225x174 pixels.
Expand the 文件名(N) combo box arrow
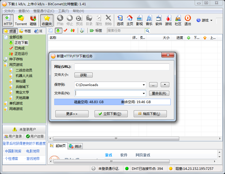coord(144,93)
